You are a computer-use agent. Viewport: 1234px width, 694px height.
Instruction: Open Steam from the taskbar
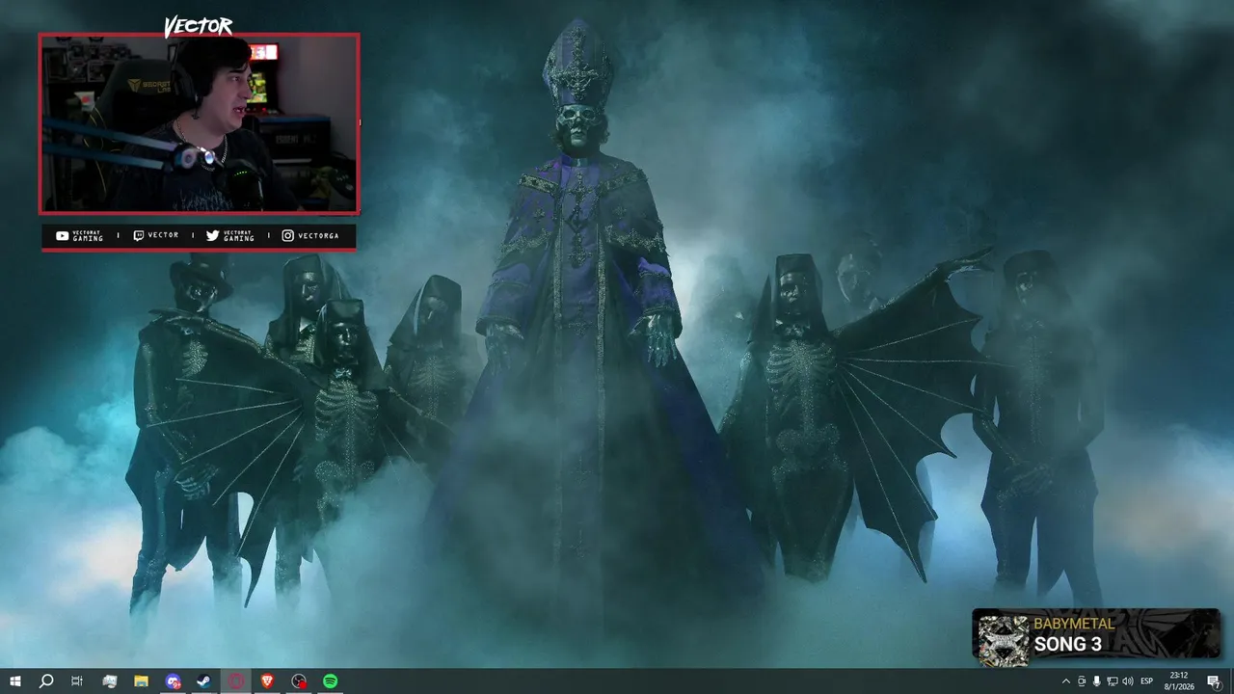pyautogui.click(x=204, y=681)
